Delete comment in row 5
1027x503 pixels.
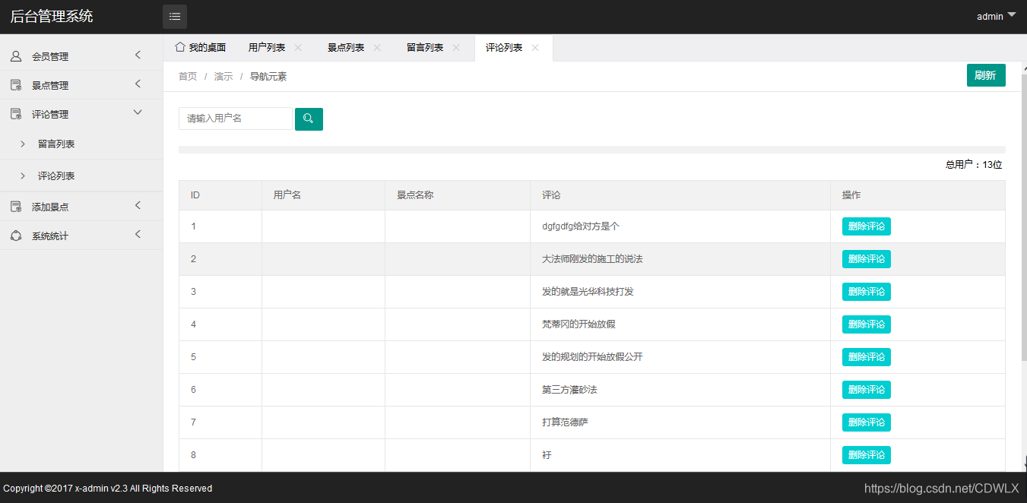867,357
